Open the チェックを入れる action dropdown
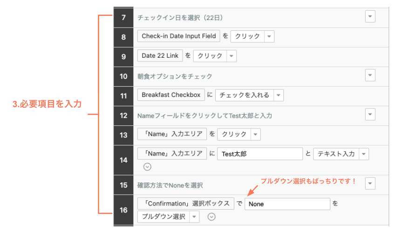Viewport: 396px width, 232px height. (278, 95)
